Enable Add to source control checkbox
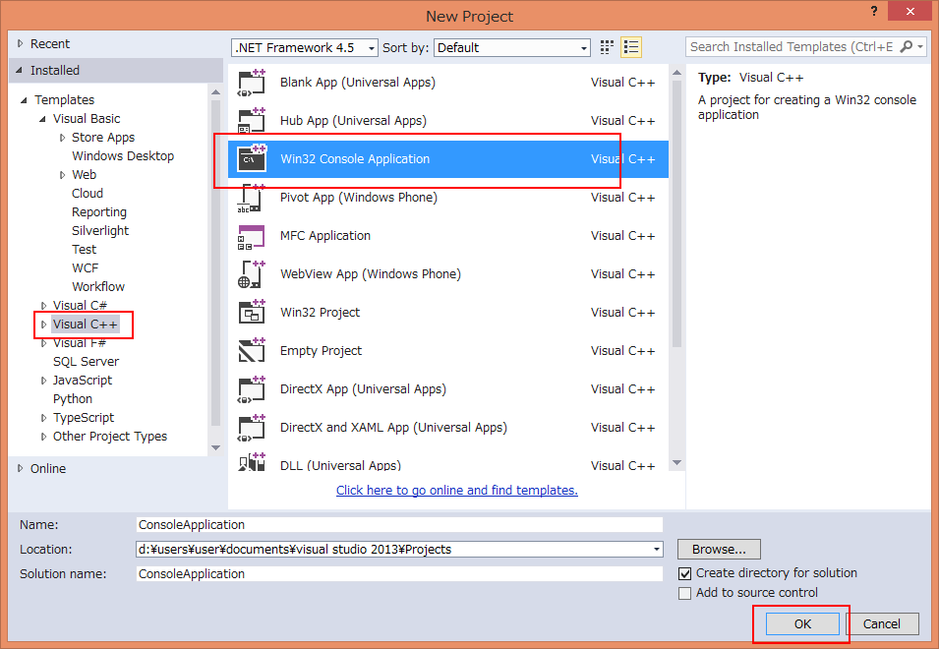 685,593
